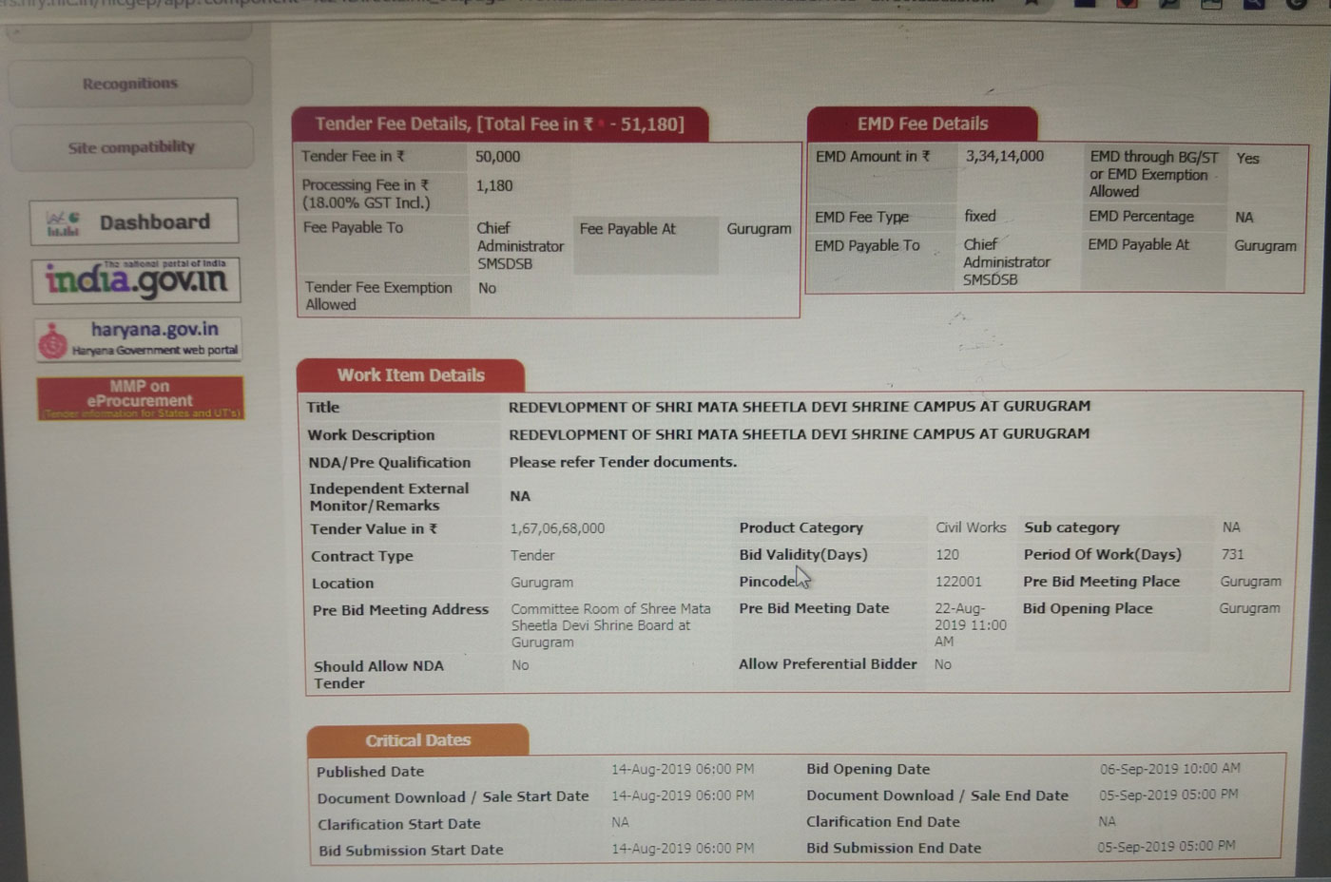Visit the india.gov.in national portal logo

136,279
